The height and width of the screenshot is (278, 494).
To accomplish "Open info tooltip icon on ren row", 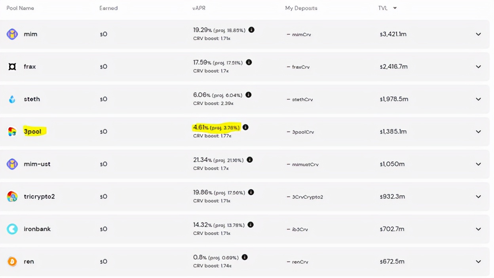I will click(x=245, y=257).
